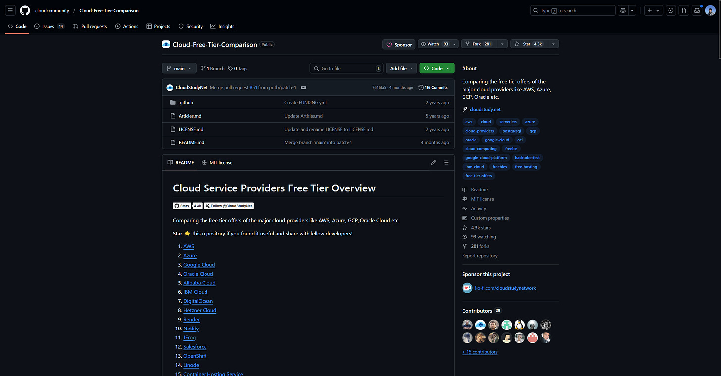This screenshot has height=376, width=721.
Task: Switch to the Pull requests tab
Action: click(x=90, y=26)
